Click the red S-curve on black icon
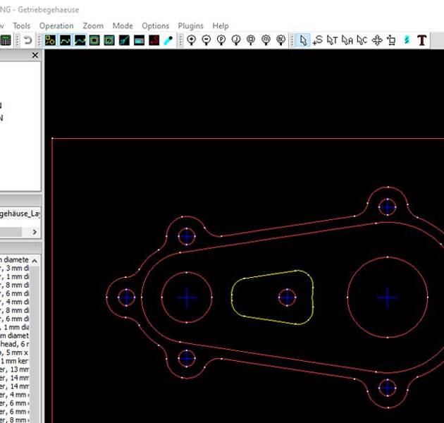 [x=154, y=40]
